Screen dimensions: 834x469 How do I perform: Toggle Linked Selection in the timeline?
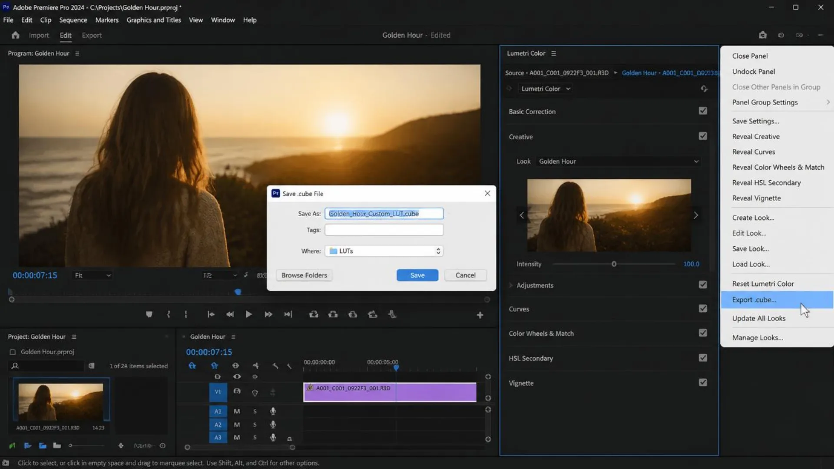pos(235,366)
